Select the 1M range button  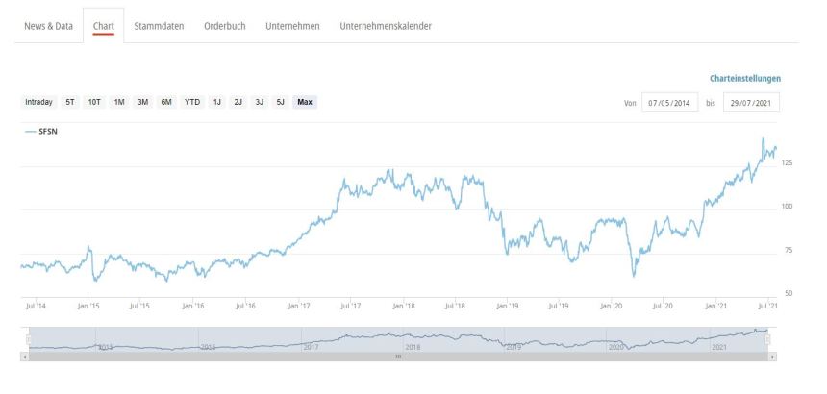click(x=119, y=102)
